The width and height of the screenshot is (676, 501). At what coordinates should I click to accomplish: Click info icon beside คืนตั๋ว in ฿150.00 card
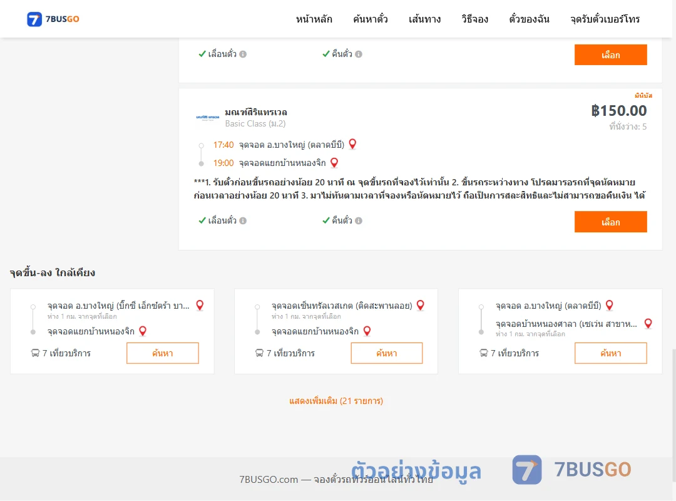[x=359, y=220]
